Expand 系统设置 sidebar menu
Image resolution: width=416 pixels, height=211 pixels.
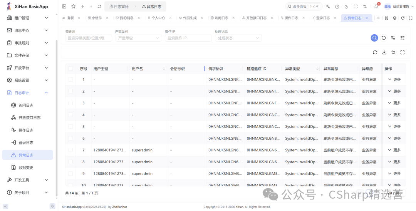(28, 80)
